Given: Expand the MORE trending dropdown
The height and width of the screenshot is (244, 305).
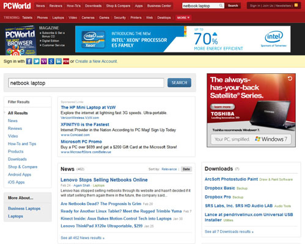Looking at the screenshot, I should click(183, 18).
